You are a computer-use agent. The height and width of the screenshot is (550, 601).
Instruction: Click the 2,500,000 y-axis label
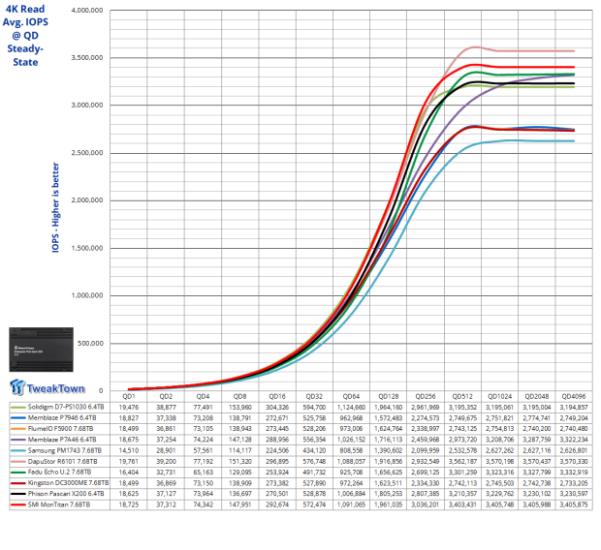tap(87, 153)
